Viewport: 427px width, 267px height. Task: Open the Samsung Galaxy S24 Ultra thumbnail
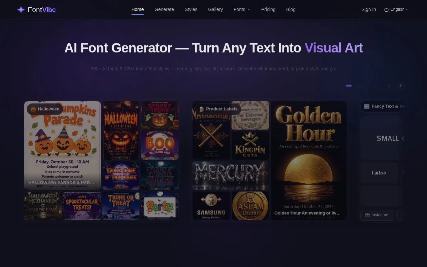pos(211,206)
